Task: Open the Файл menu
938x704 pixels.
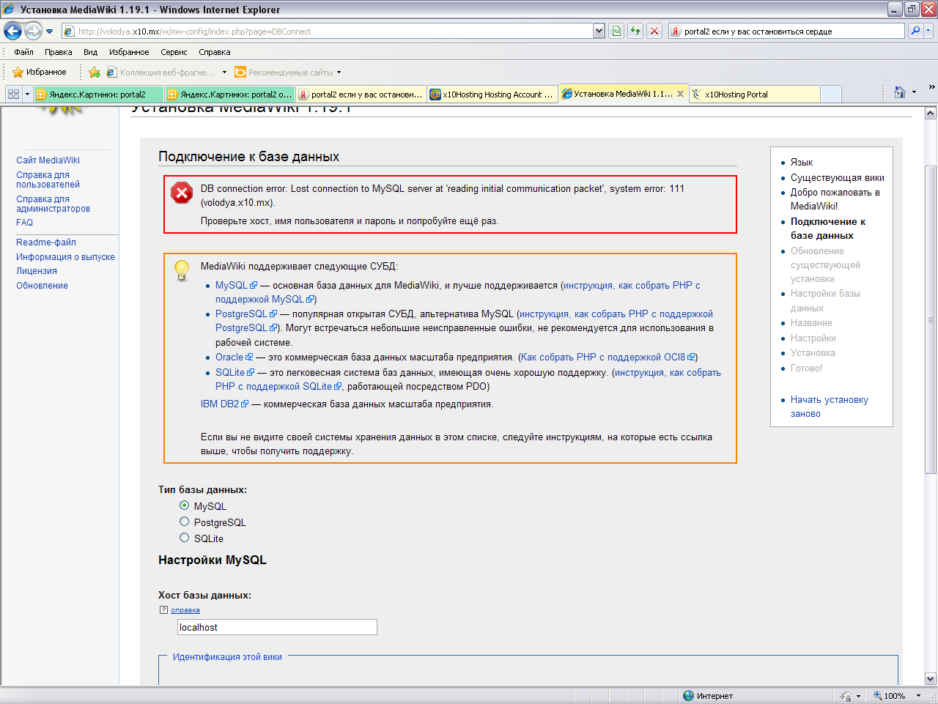Action: (23, 52)
